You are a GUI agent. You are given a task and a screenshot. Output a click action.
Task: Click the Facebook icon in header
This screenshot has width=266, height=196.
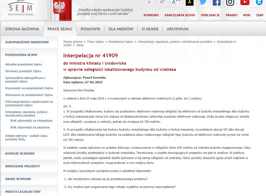pos(217,2)
